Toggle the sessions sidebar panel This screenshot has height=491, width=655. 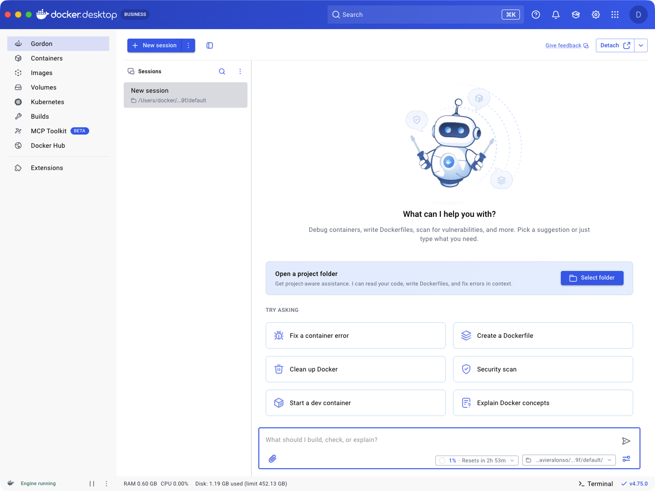[210, 45]
